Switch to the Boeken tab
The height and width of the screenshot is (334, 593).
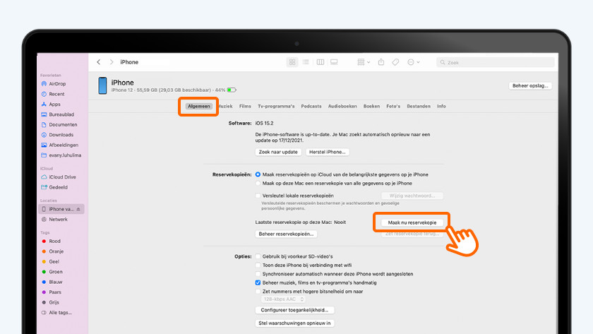point(371,107)
